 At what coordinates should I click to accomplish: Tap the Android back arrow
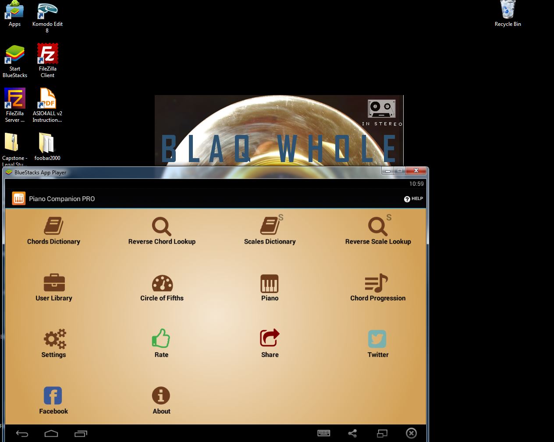coord(22,434)
